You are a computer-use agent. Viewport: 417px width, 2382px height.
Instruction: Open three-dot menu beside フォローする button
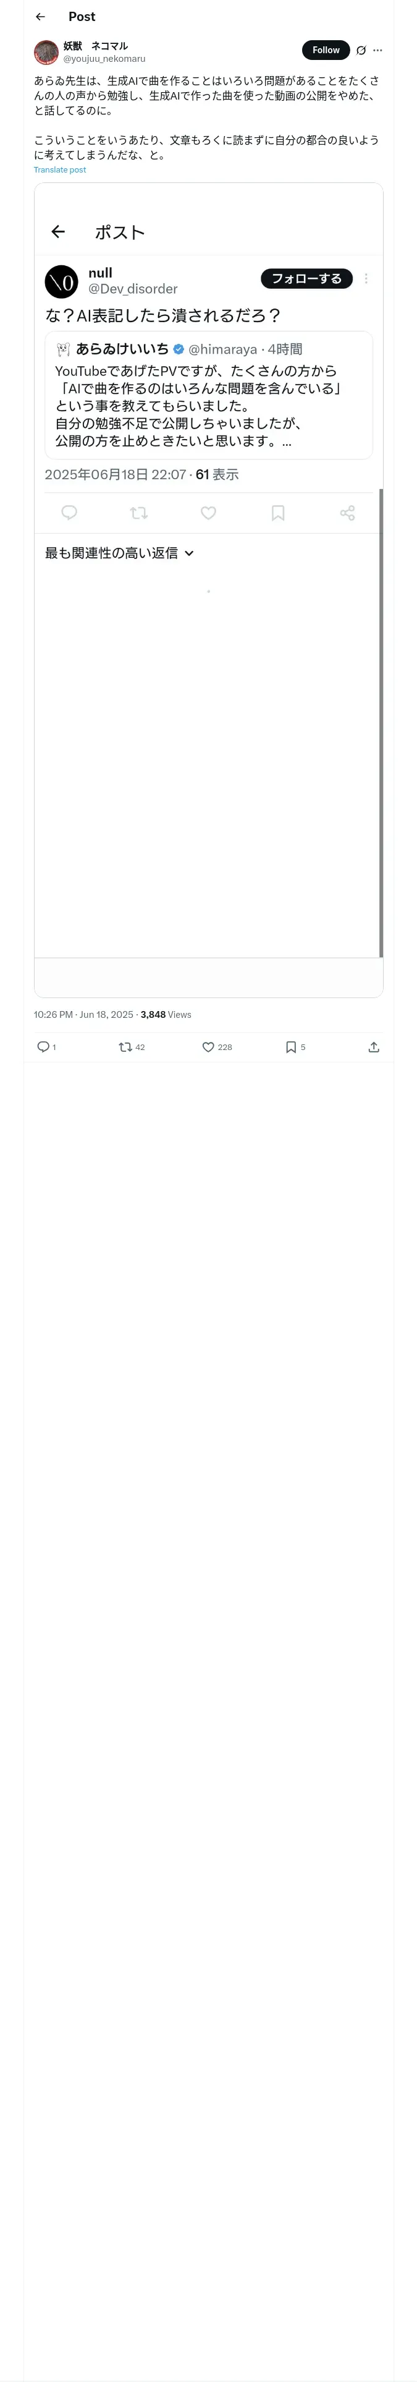click(366, 278)
